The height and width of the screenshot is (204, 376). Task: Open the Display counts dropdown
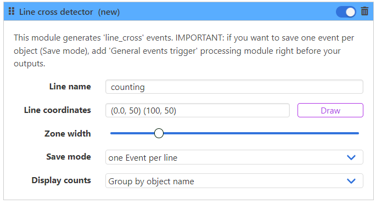click(234, 181)
